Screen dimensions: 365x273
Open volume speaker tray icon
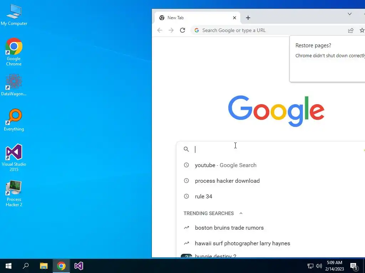click(319, 266)
